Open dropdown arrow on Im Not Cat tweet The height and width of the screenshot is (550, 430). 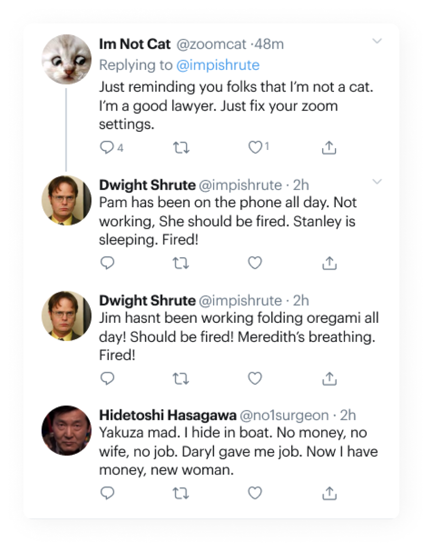(x=377, y=42)
